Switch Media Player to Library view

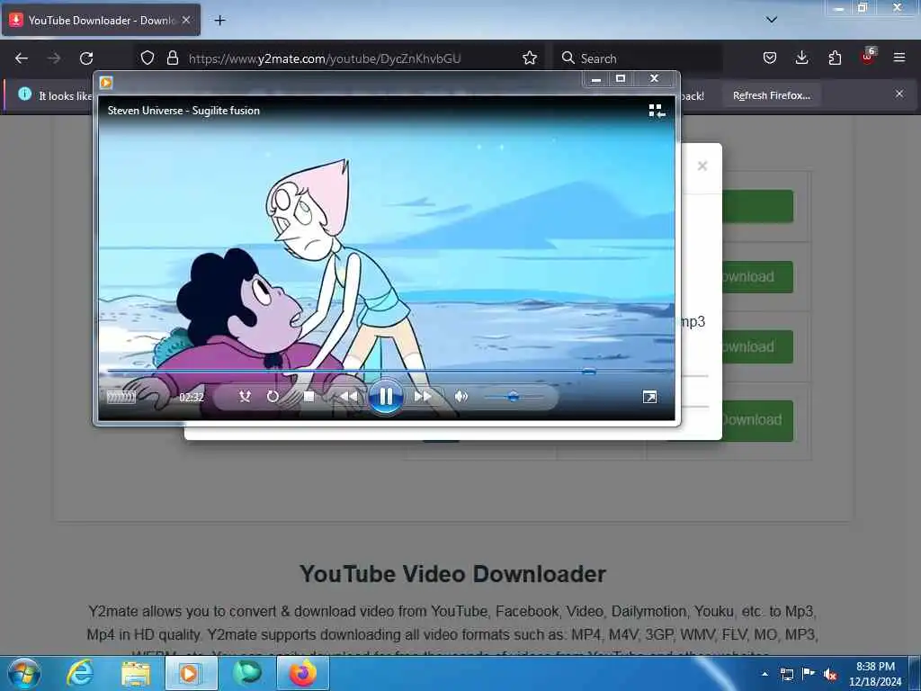[x=657, y=111]
